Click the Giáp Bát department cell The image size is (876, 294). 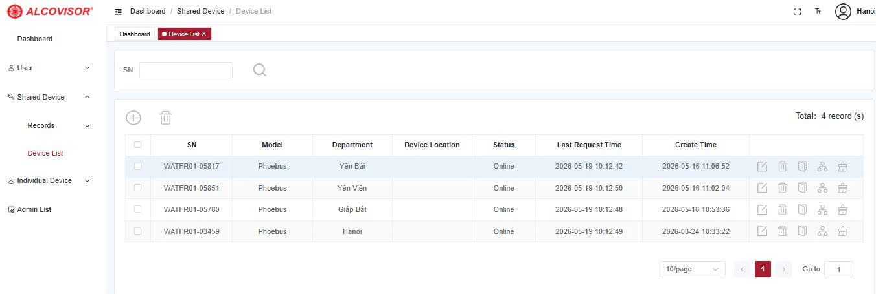352,209
